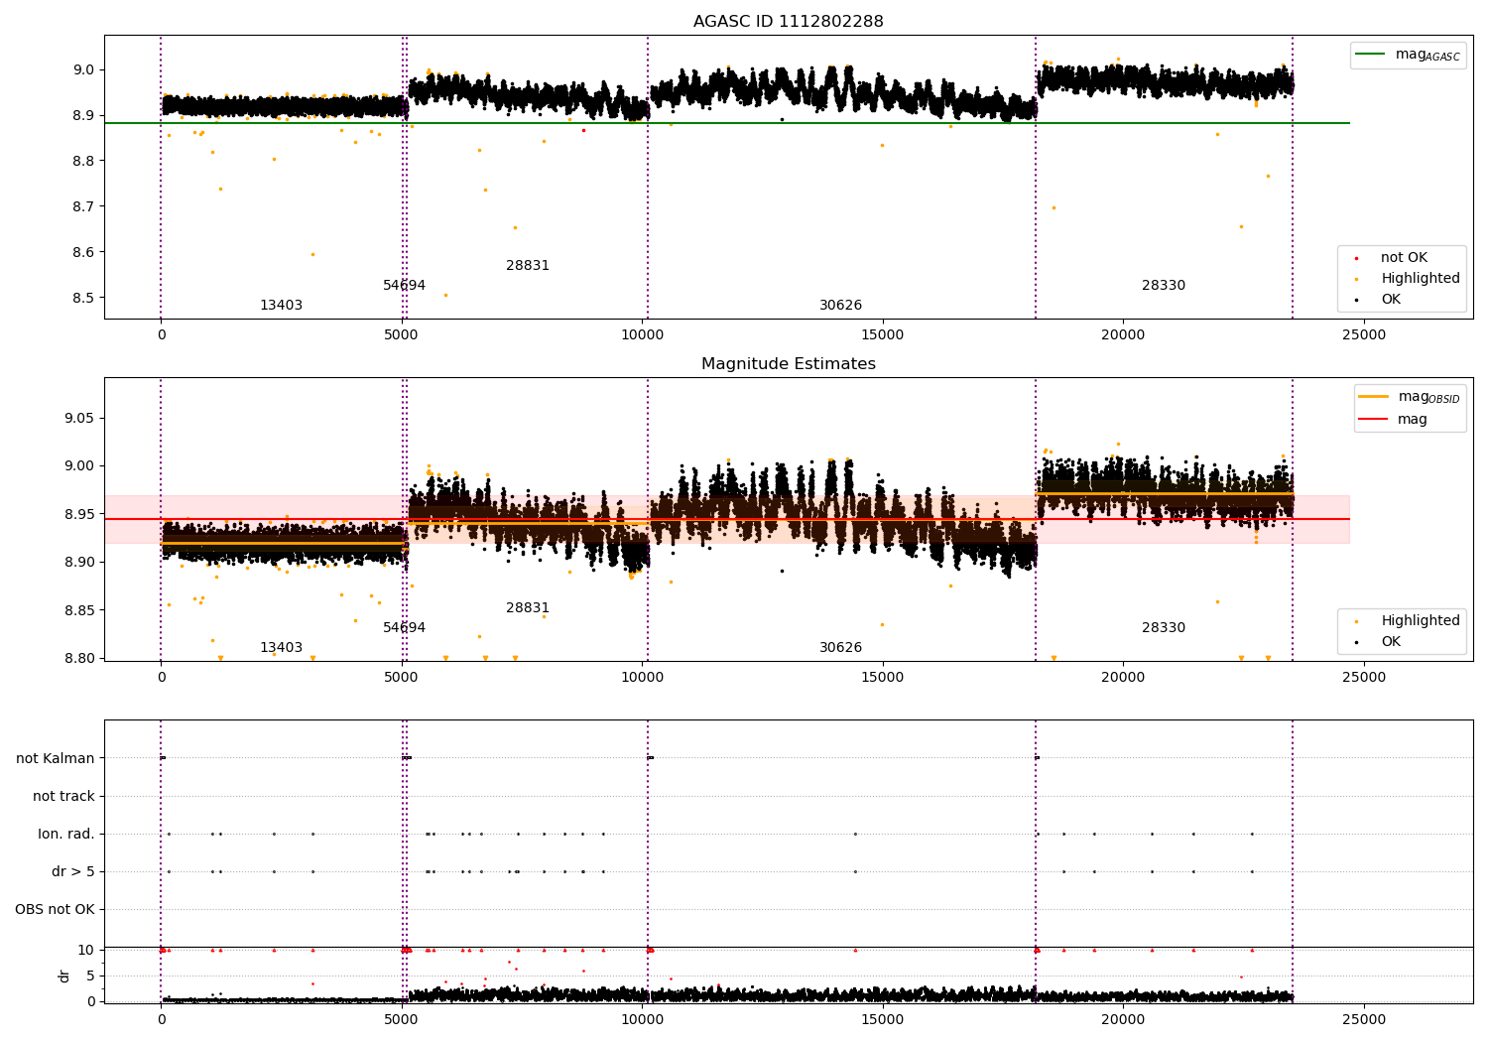Click the 8.95 y-axis tick in Magnitude Estimates

pos(79,514)
